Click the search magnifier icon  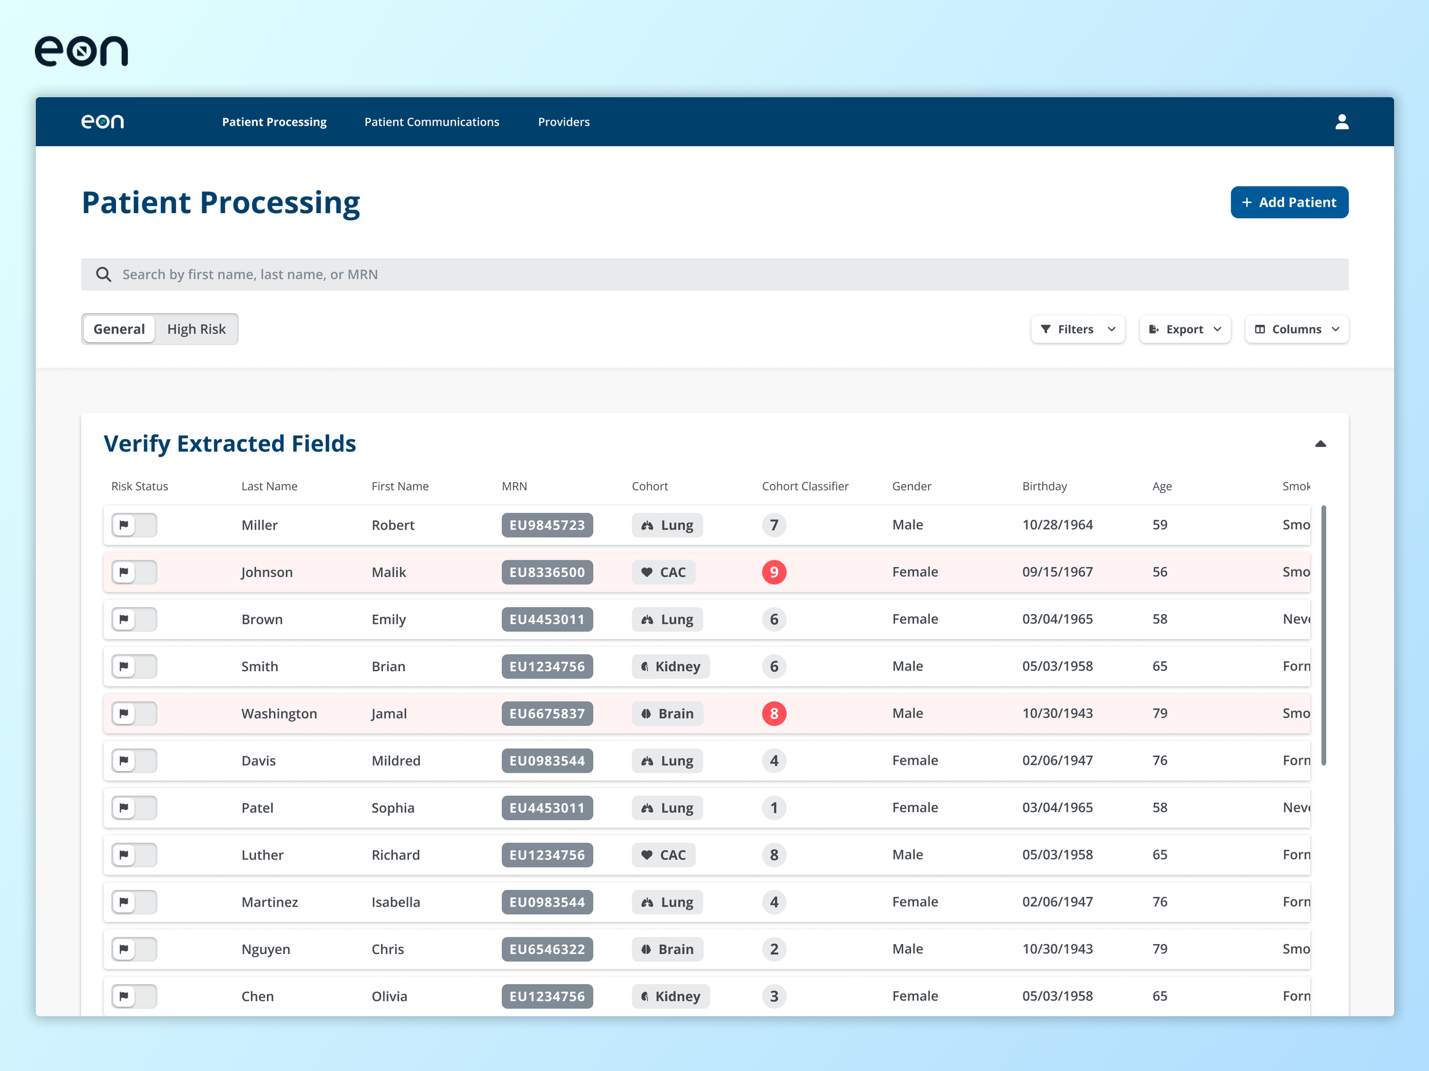tap(103, 274)
